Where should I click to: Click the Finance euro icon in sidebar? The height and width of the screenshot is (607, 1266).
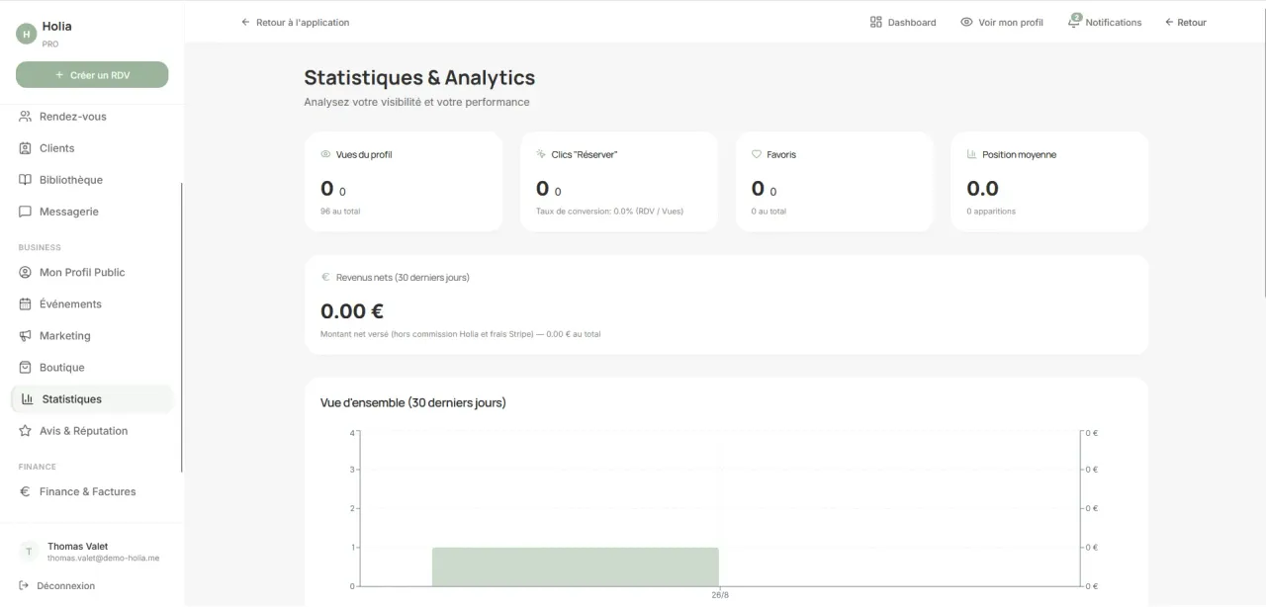(x=26, y=492)
